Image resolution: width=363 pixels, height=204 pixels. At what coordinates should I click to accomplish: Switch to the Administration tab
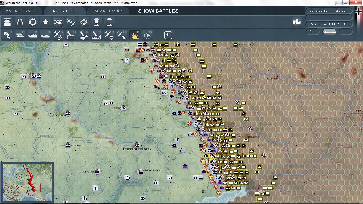[109, 11]
